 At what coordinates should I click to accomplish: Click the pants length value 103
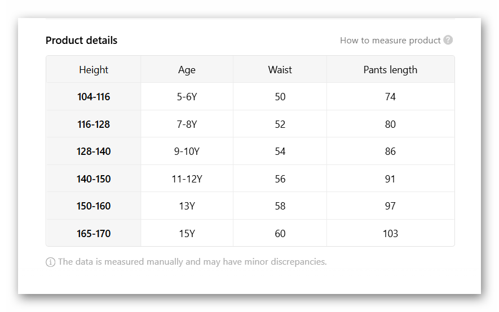pos(390,234)
